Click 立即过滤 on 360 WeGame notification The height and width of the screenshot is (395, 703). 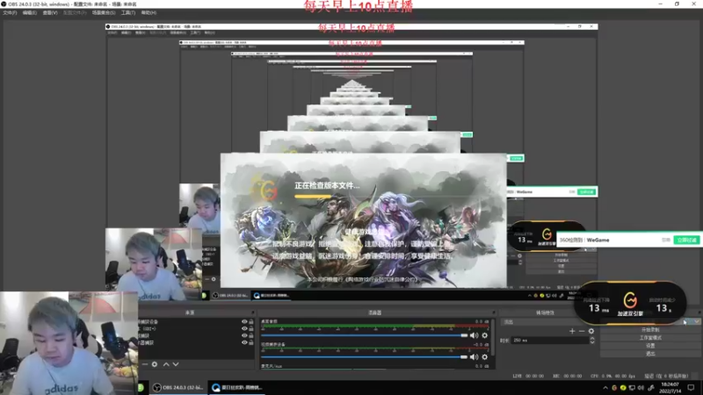point(686,240)
